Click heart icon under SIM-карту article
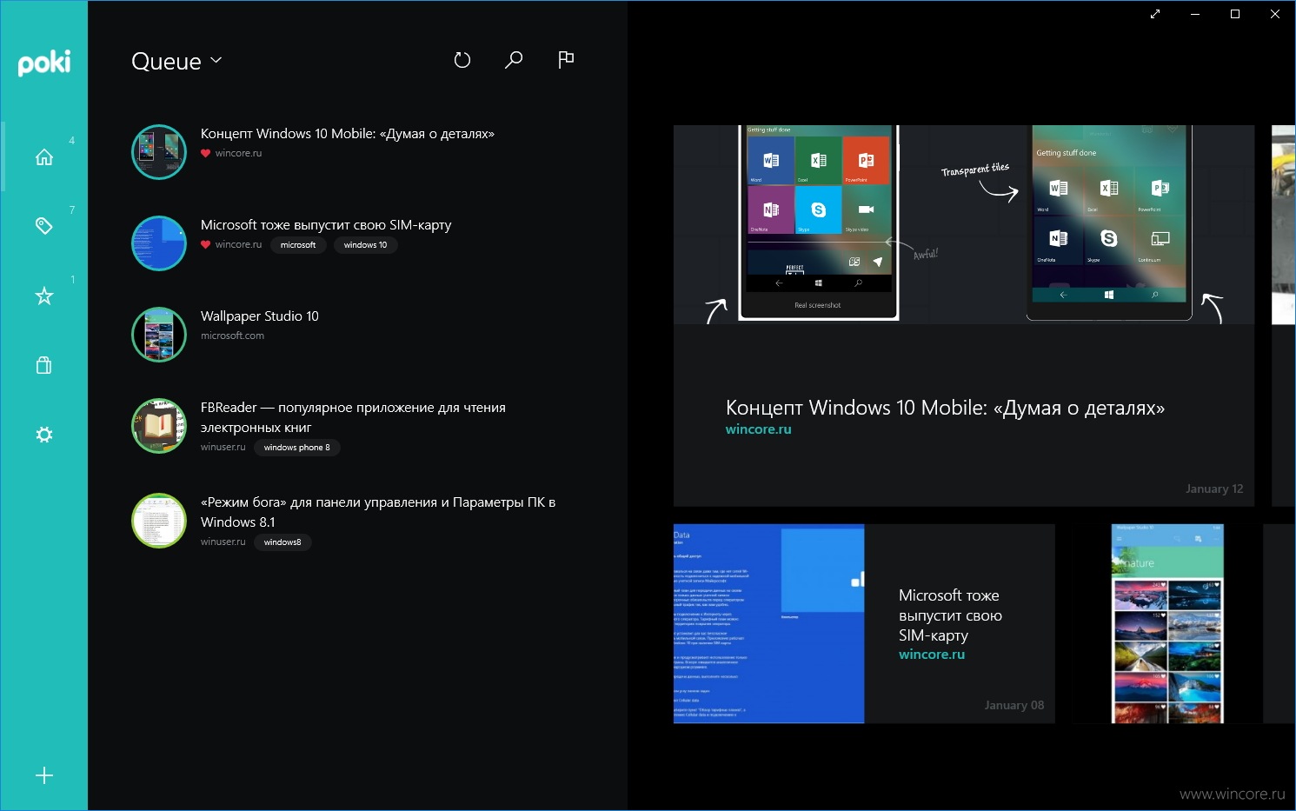This screenshot has height=811, width=1296. (x=206, y=245)
